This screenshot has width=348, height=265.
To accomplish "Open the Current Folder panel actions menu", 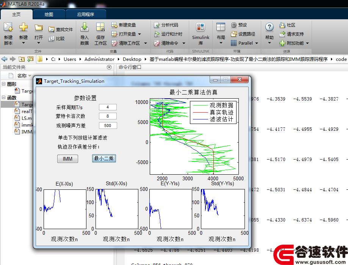I will [x=109, y=67].
